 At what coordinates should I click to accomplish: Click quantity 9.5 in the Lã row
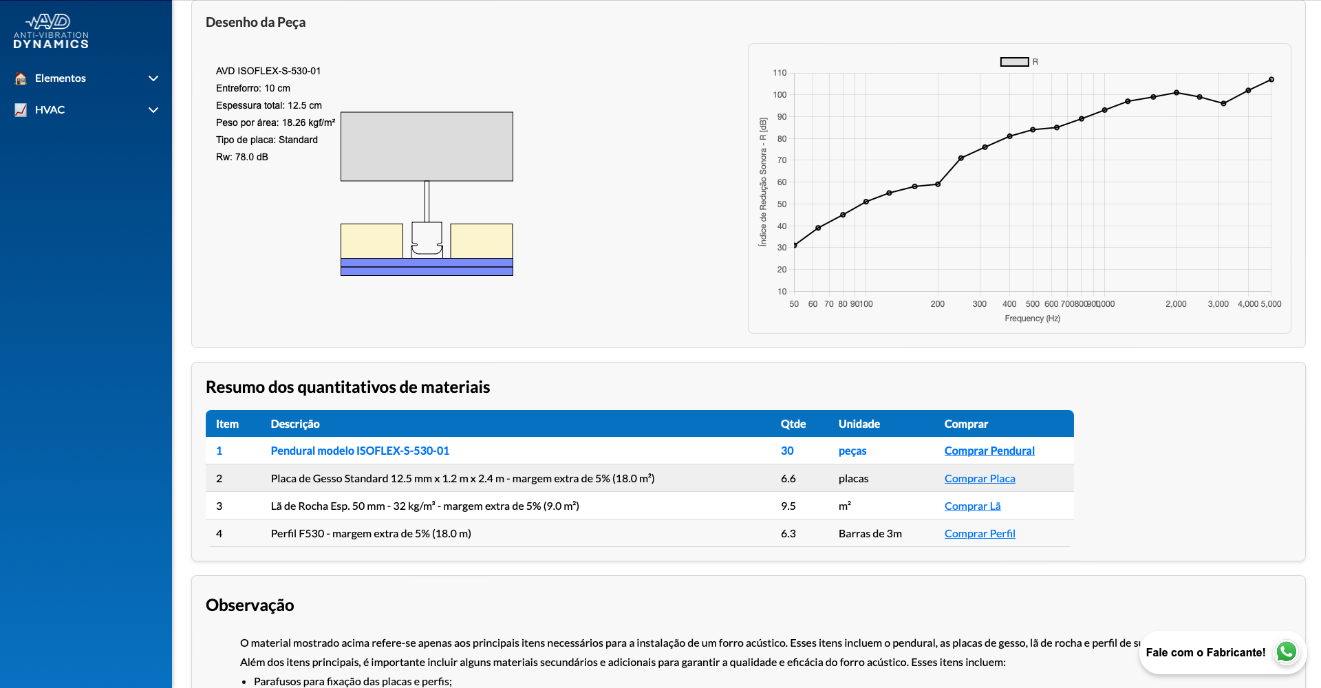pos(788,506)
